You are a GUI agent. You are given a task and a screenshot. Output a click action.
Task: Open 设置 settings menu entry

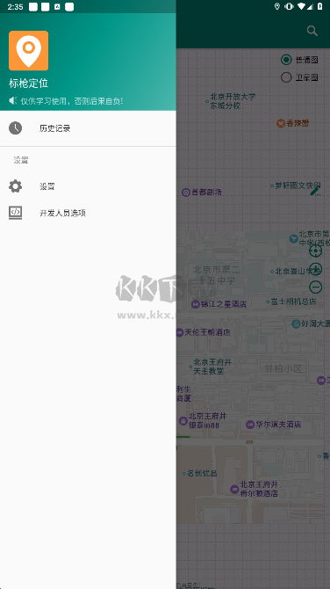point(88,186)
